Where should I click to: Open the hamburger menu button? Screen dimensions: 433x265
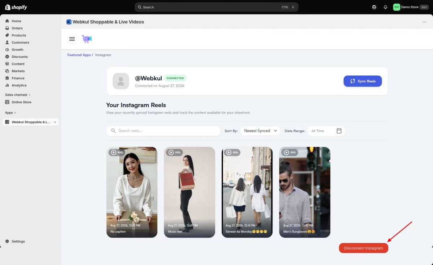[72, 39]
